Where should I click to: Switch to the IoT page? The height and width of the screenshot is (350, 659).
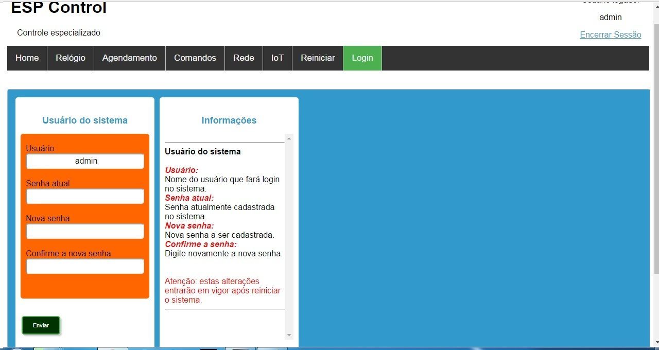[278, 58]
